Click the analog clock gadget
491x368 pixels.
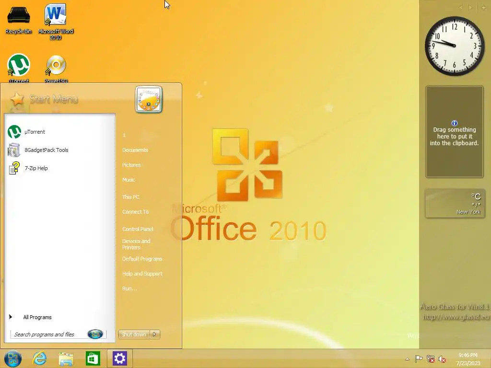point(455,46)
